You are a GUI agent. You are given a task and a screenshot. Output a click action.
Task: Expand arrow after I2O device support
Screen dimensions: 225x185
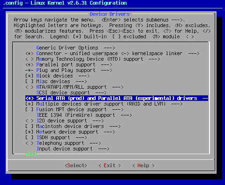[98, 121]
